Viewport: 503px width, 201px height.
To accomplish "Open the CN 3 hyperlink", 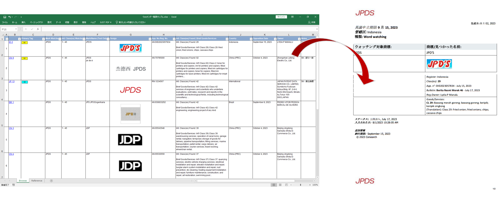I will (12, 128).
